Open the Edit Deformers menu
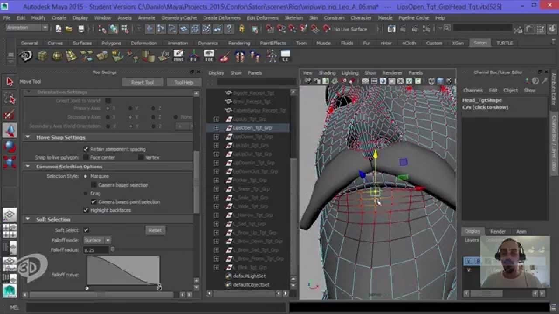This screenshot has height=314, width=559. tap(262, 18)
